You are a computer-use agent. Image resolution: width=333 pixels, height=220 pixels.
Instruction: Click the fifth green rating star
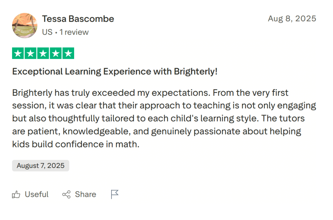tap(68, 53)
